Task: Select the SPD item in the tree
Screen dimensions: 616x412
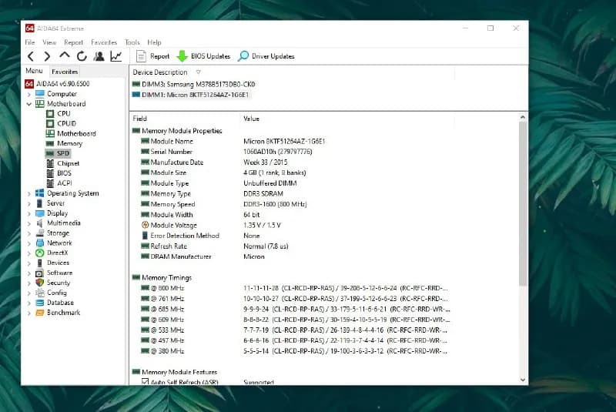Action: [x=58, y=153]
